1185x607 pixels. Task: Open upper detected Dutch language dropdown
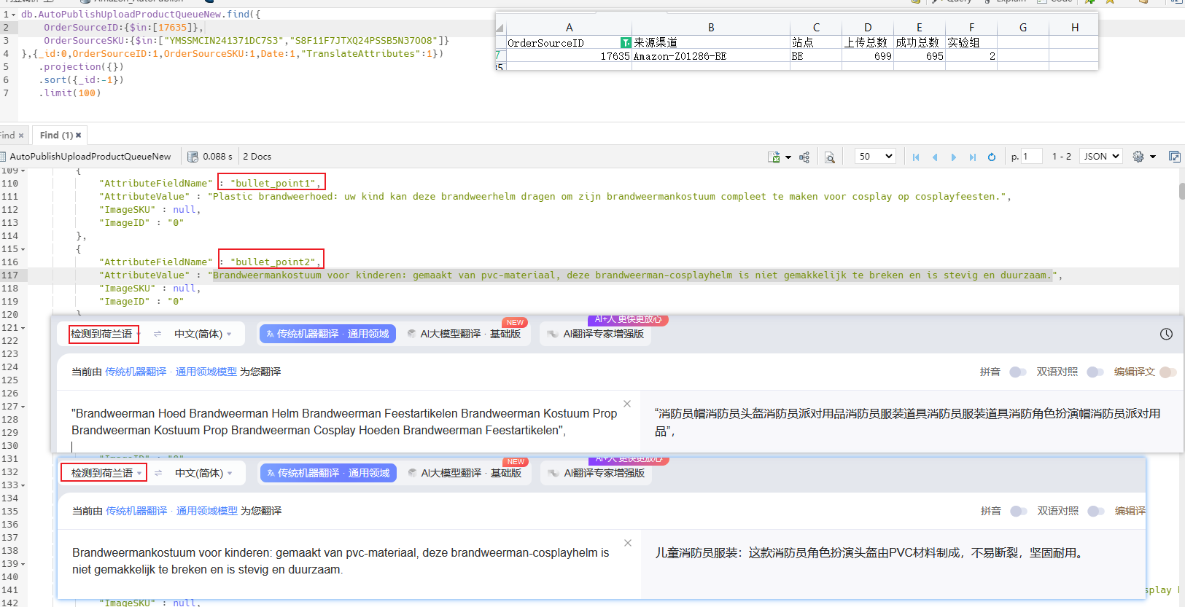tap(106, 334)
